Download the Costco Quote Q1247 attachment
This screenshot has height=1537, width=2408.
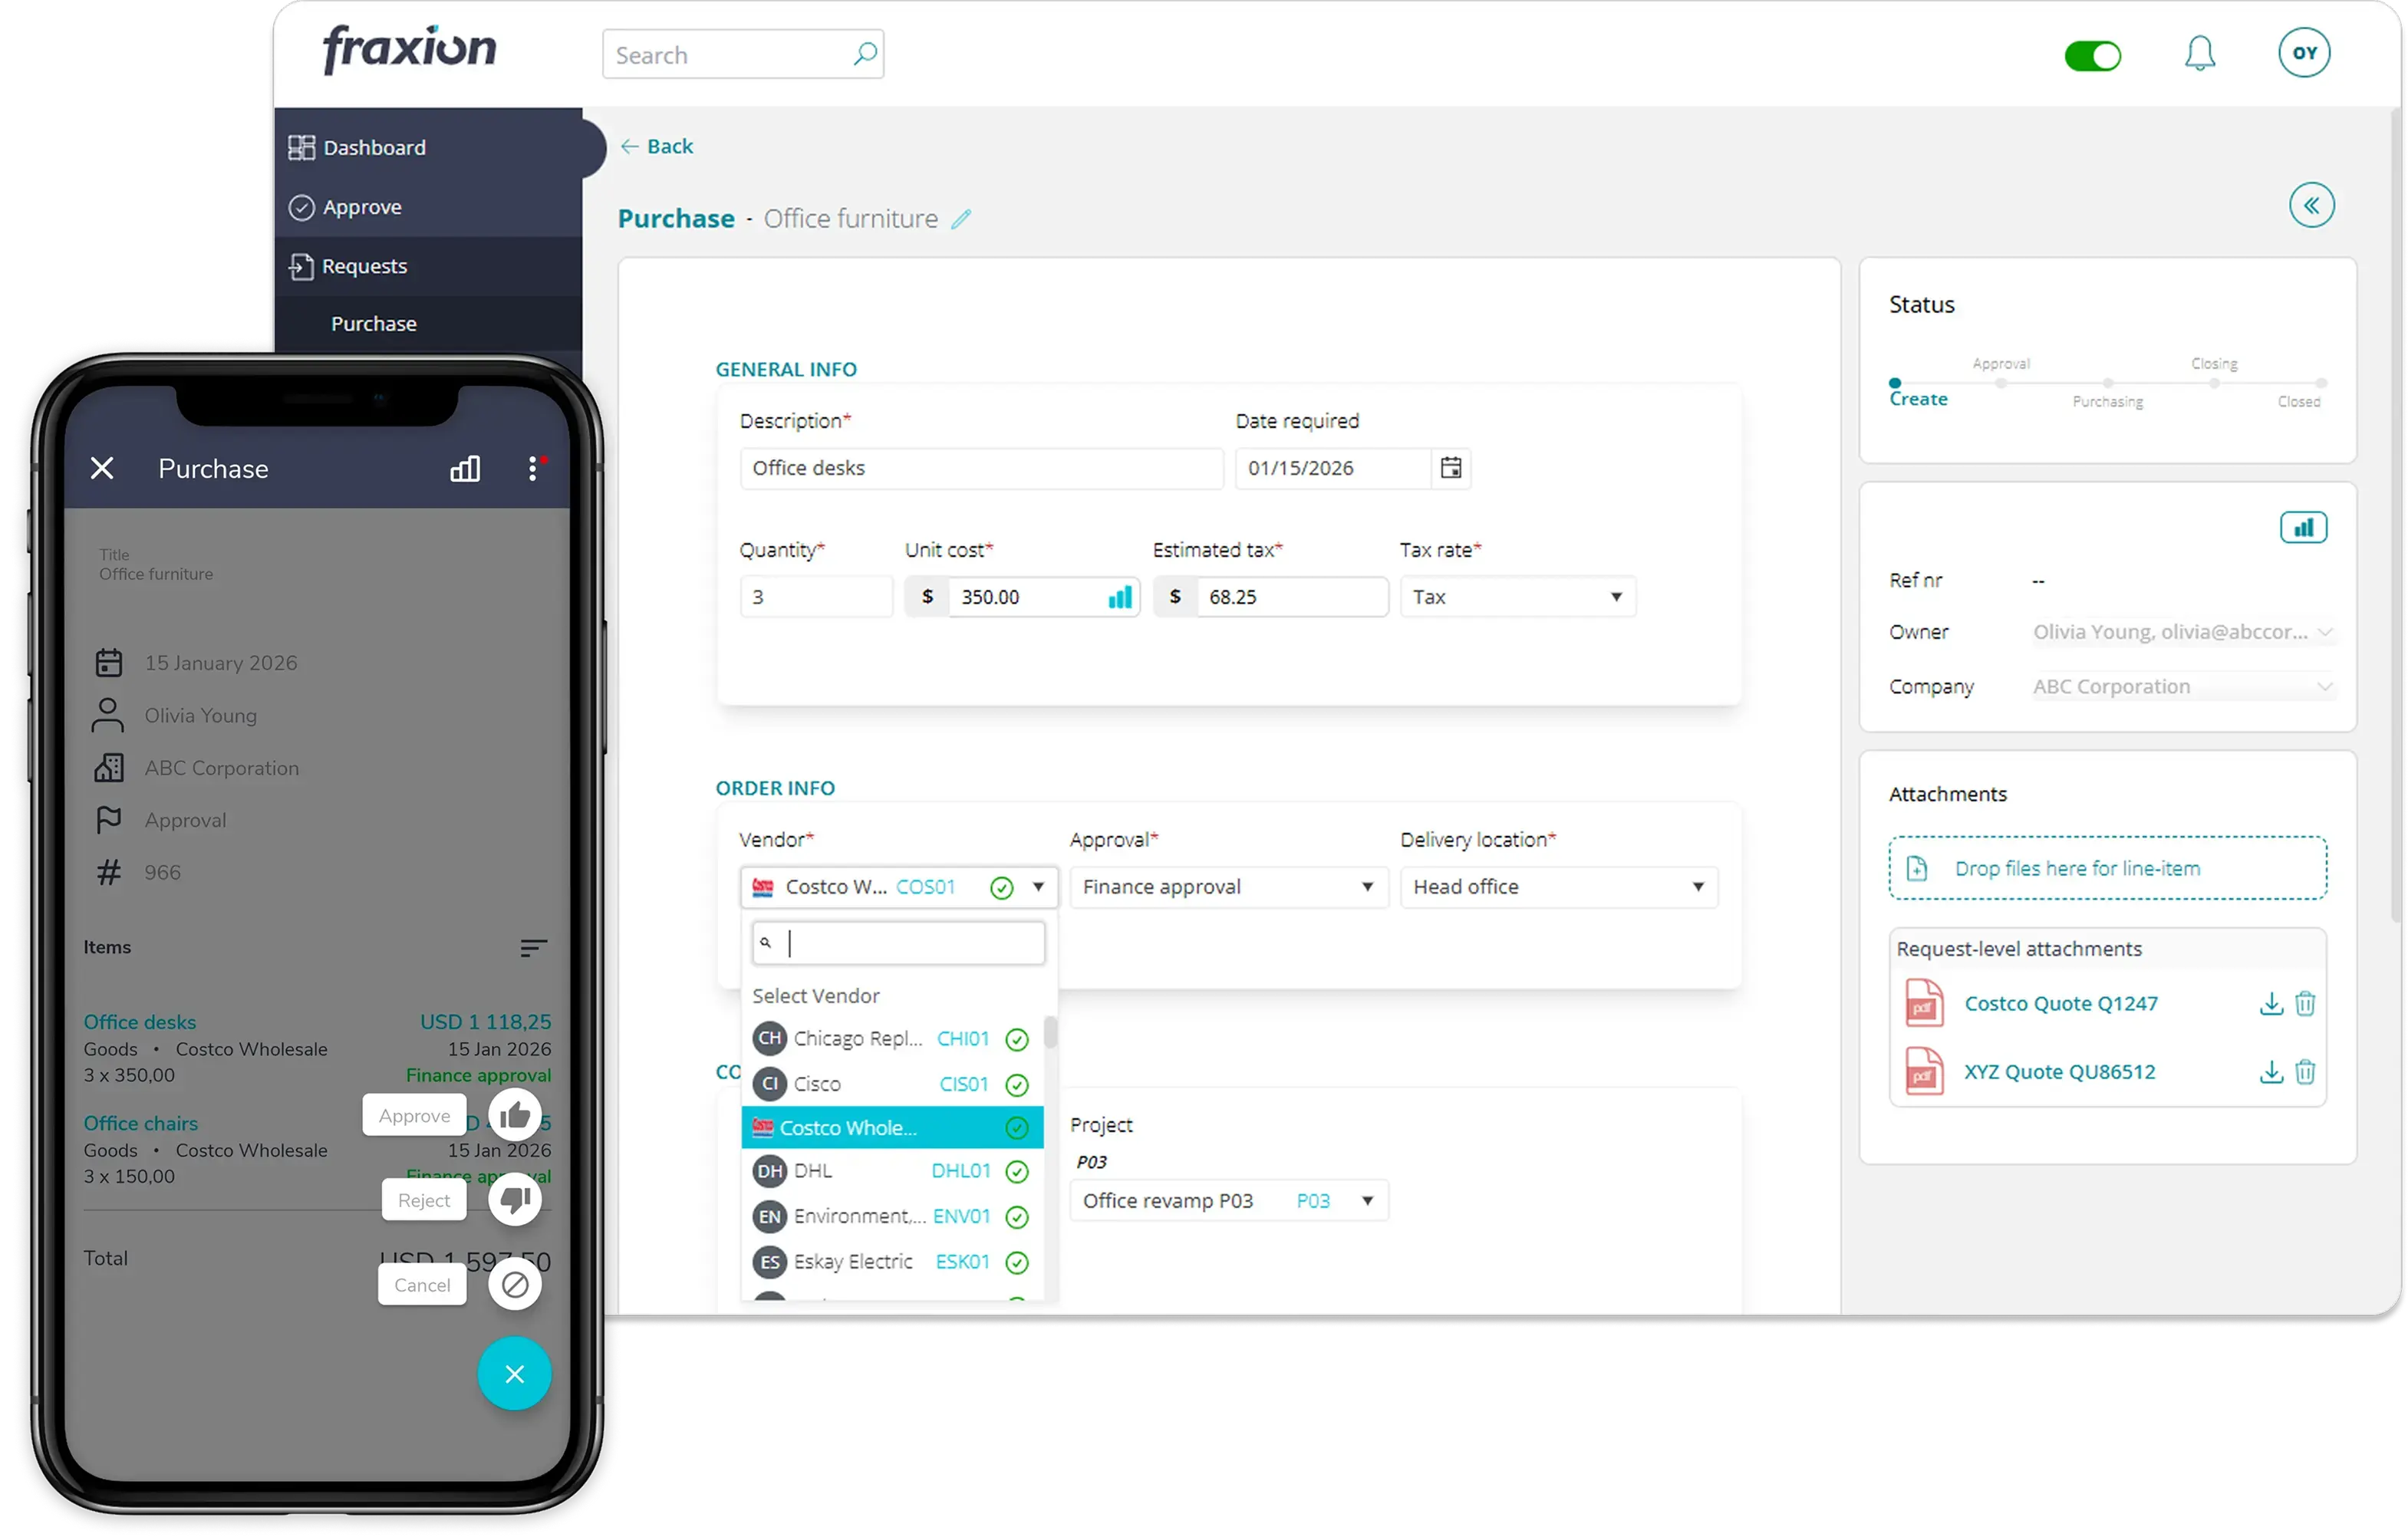(2271, 1004)
